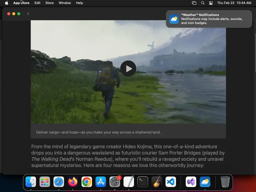
Task: Open Launchpad from the Dock
Action: 45,182
